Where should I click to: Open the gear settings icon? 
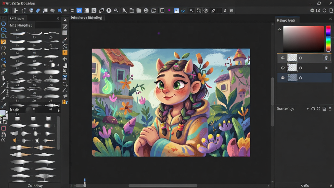tap(312, 10)
